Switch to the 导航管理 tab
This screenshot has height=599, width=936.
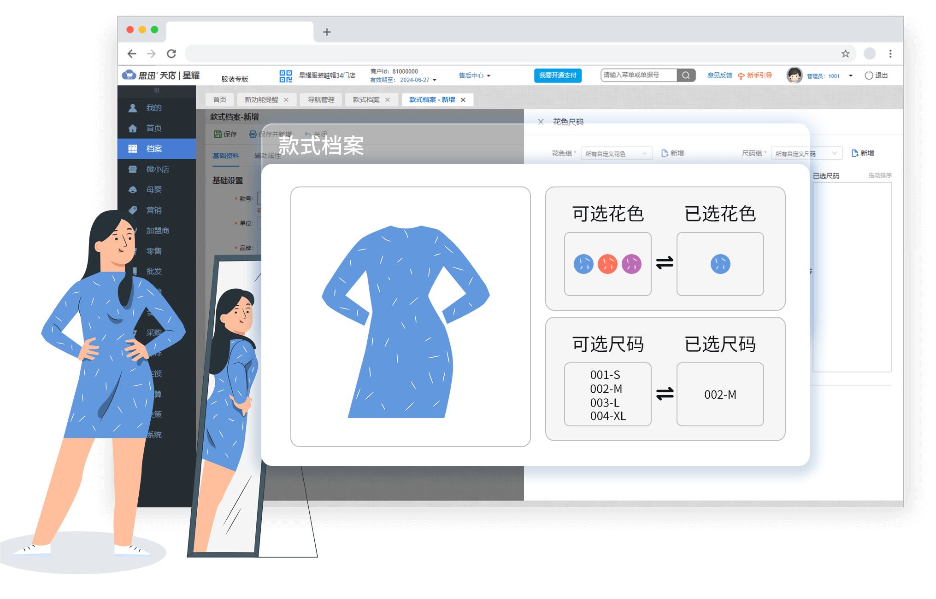coord(321,100)
